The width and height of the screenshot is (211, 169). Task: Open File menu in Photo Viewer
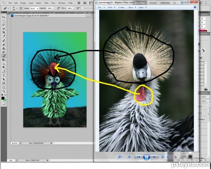(101, 7)
